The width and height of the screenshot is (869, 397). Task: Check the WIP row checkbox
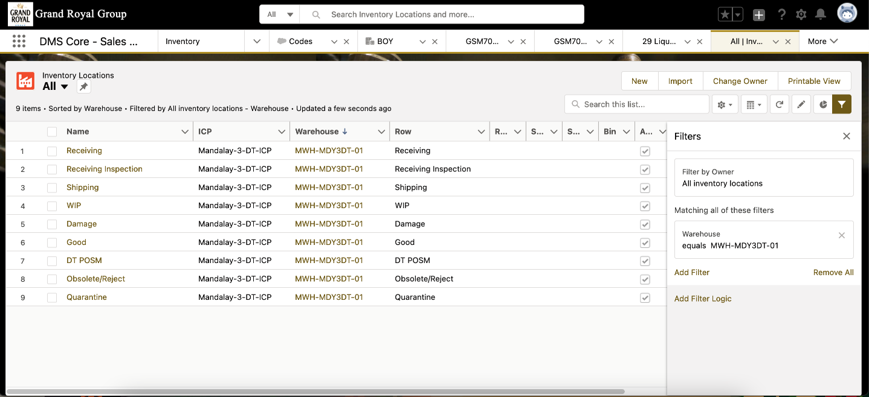pyautogui.click(x=52, y=206)
